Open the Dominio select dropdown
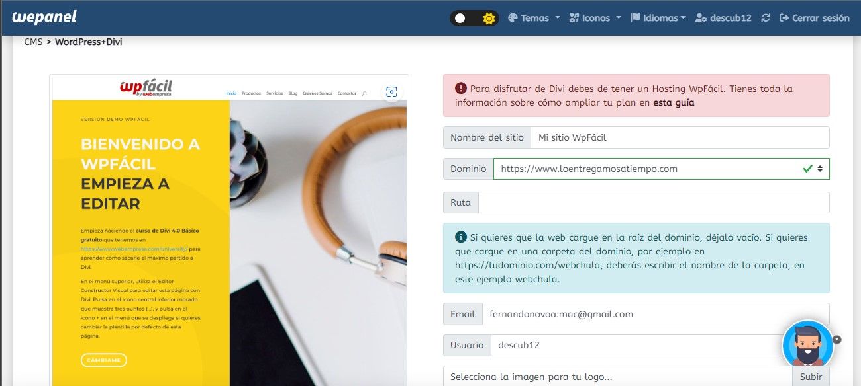 click(x=661, y=169)
